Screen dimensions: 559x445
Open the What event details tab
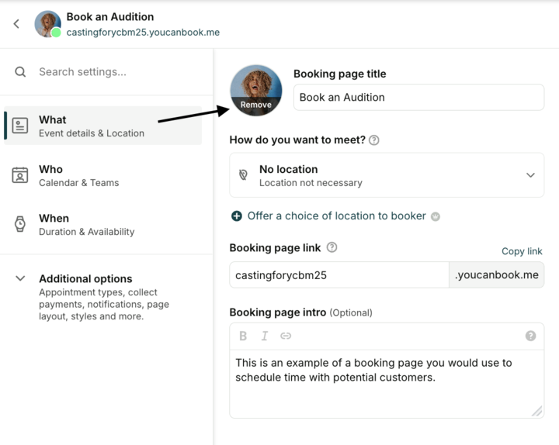pos(103,126)
